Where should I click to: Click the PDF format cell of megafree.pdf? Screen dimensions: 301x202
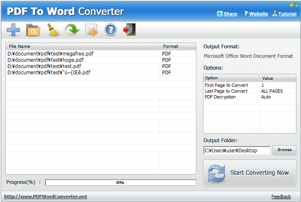coord(166,53)
